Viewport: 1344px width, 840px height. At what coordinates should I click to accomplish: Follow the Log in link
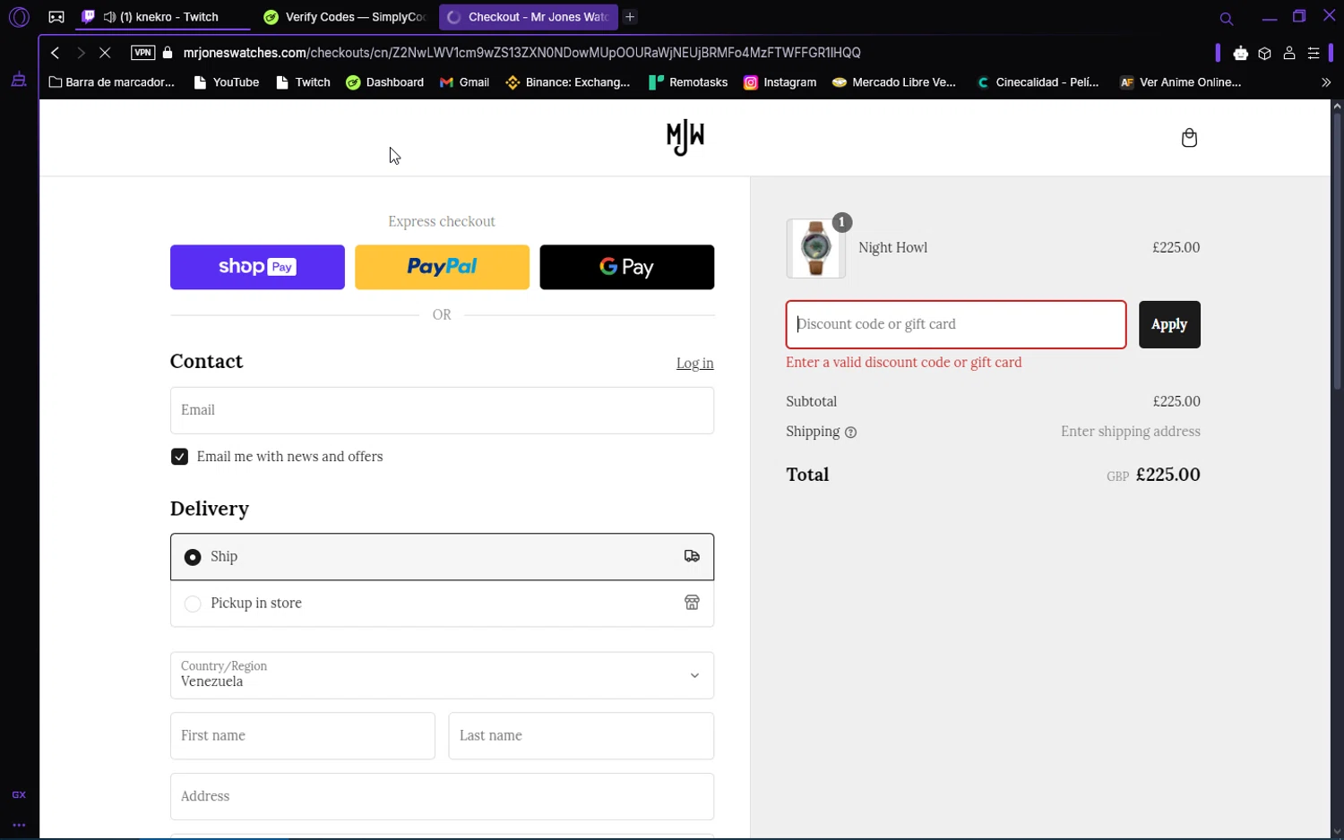pos(694,363)
